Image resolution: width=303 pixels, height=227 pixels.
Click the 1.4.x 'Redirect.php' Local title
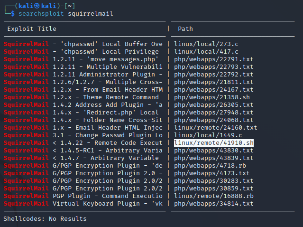(81, 113)
